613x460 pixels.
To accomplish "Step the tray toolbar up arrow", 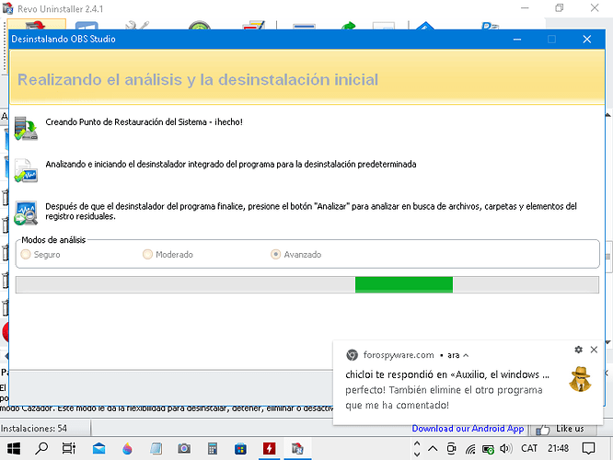I will [x=417, y=444].
